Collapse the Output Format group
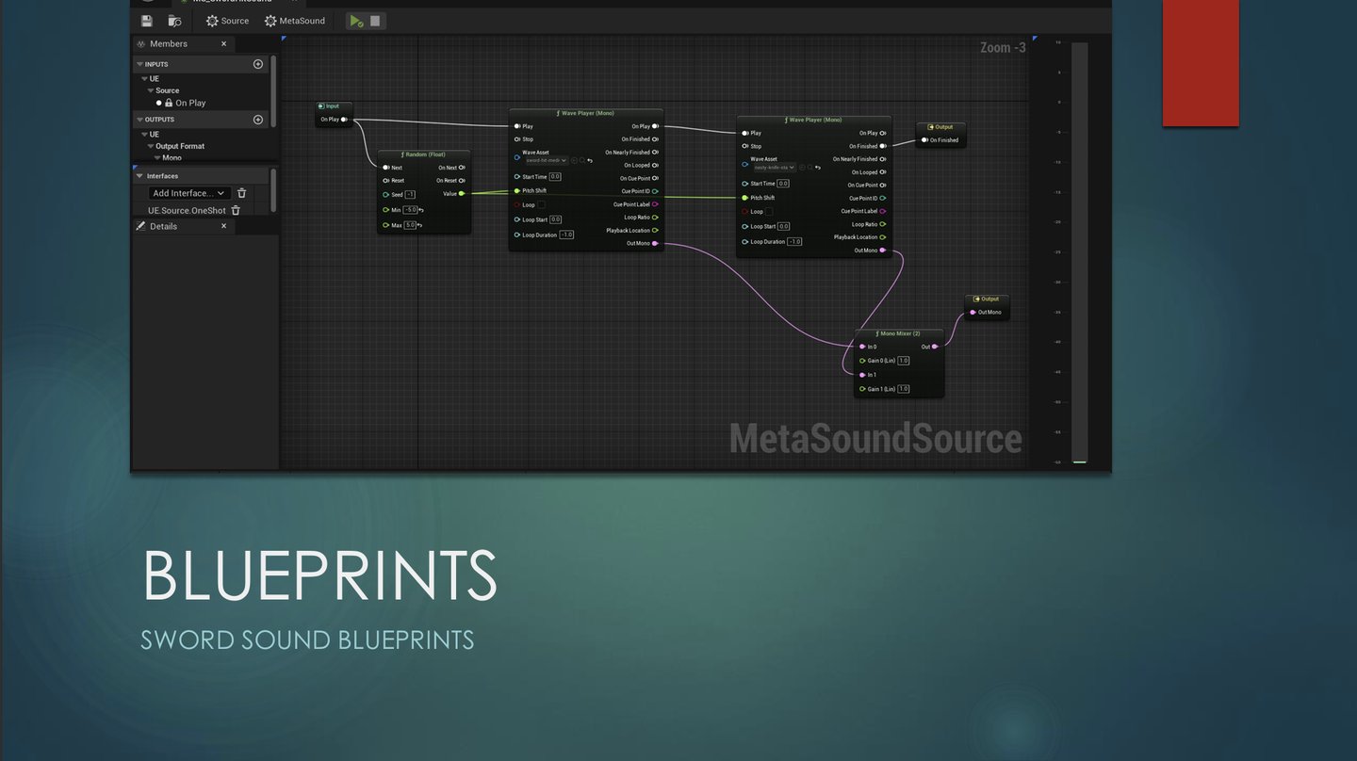This screenshot has height=761, width=1357. 151,146
